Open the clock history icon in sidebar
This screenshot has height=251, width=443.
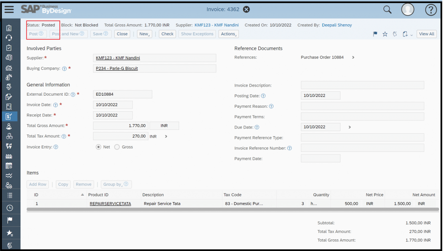click(x=10, y=208)
